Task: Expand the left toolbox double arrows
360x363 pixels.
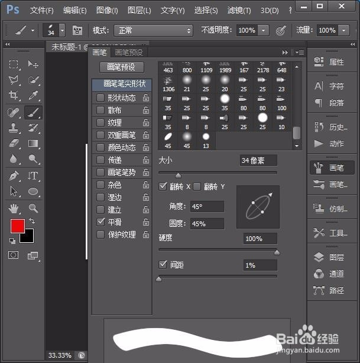Action: (x=8, y=44)
